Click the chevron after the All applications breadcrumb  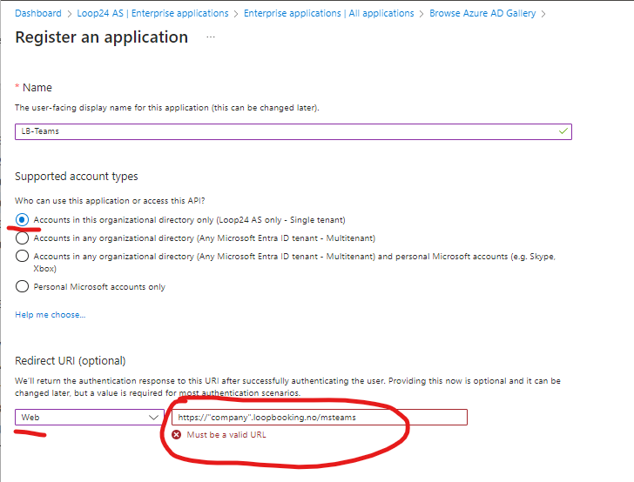pos(422,14)
